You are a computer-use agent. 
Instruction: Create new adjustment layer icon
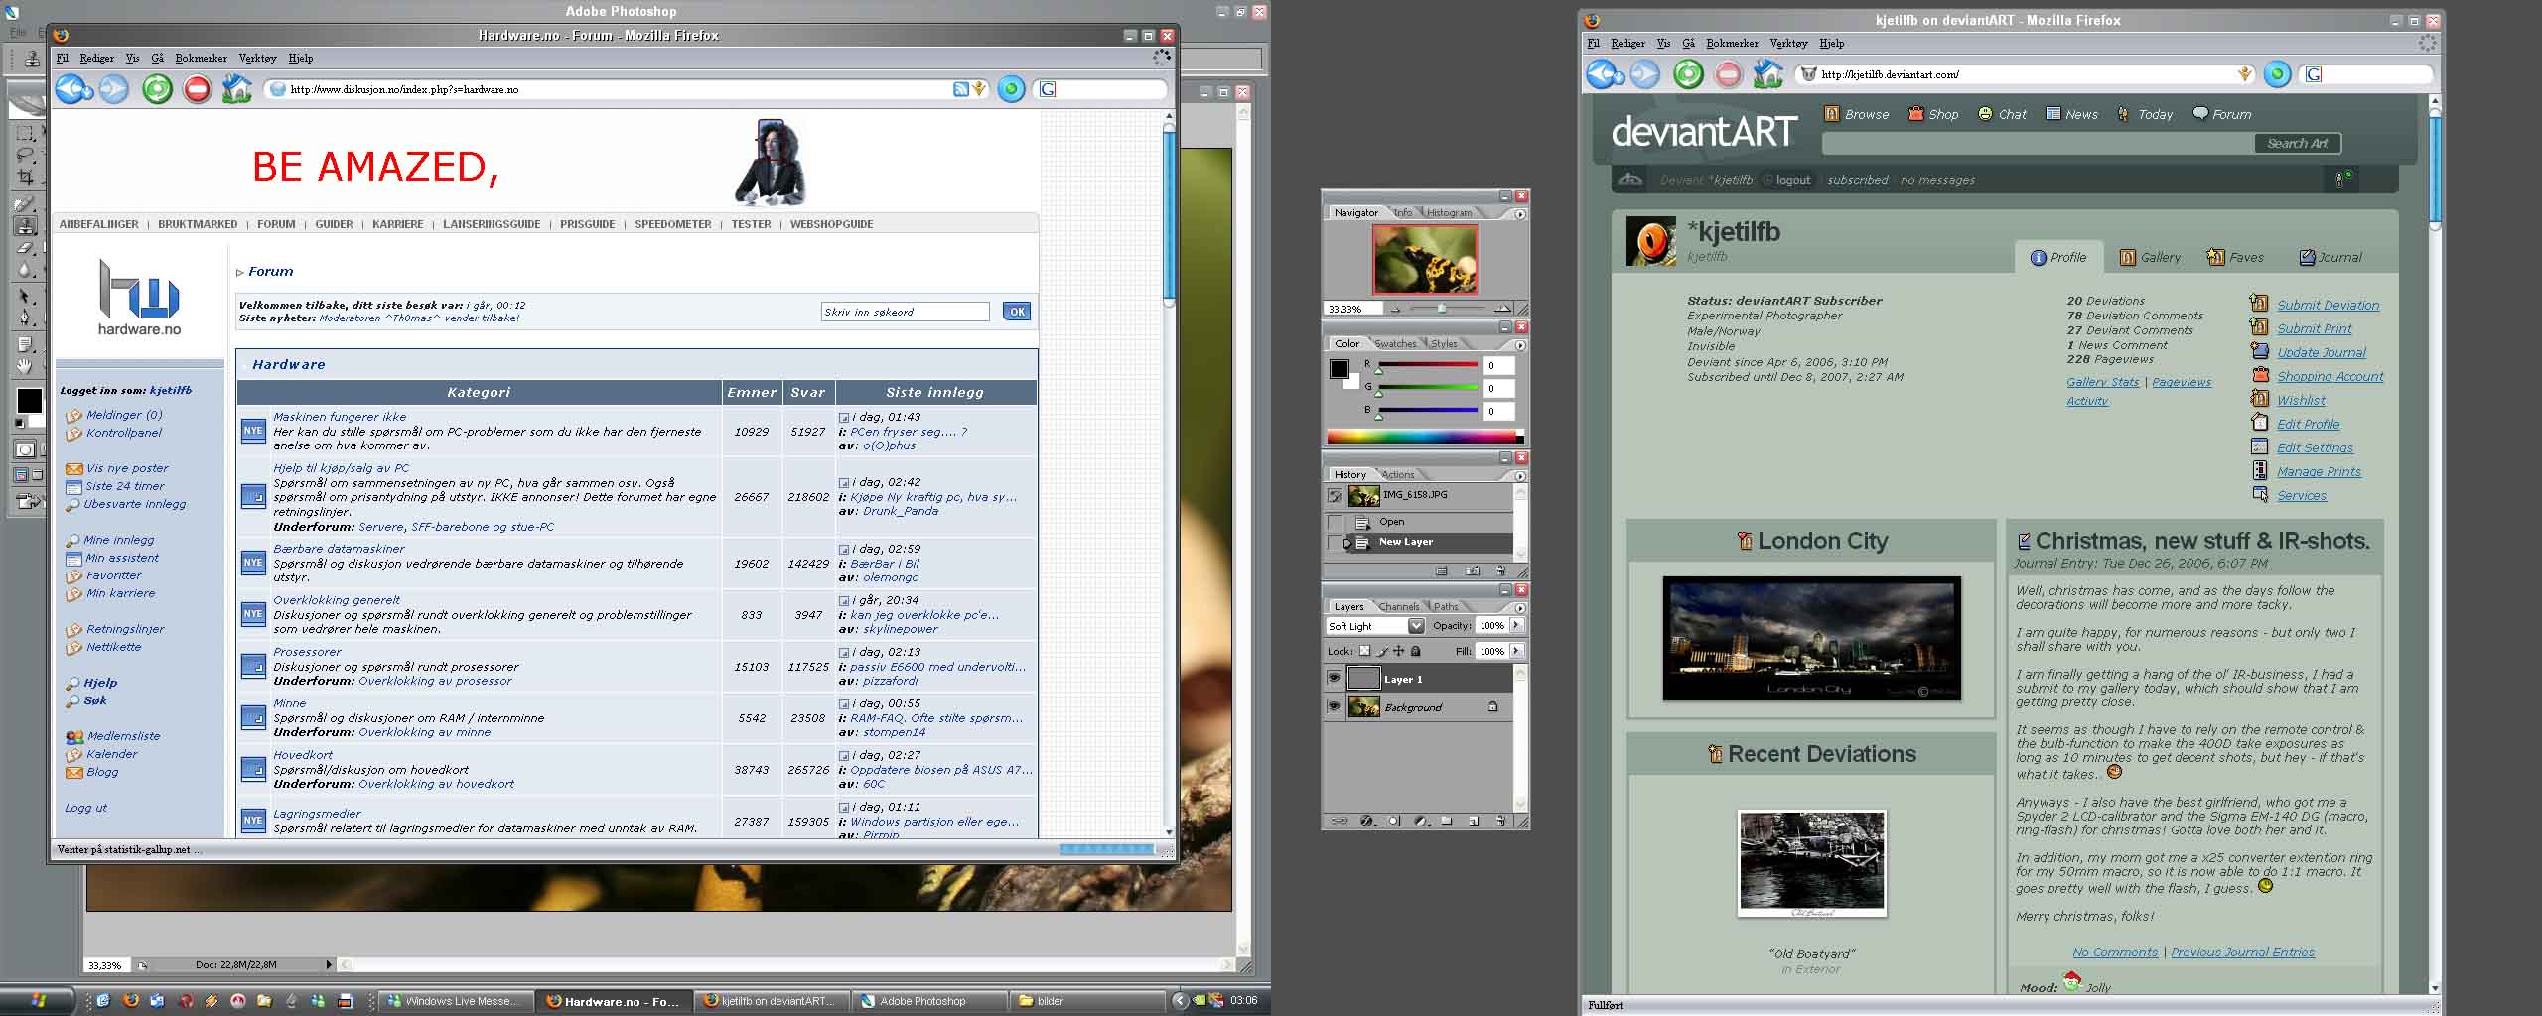pos(1420,822)
